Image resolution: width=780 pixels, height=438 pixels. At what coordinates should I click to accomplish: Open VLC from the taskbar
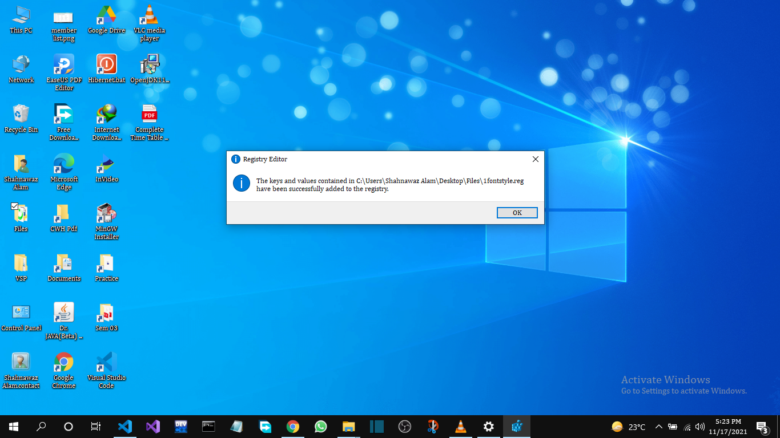460,427
